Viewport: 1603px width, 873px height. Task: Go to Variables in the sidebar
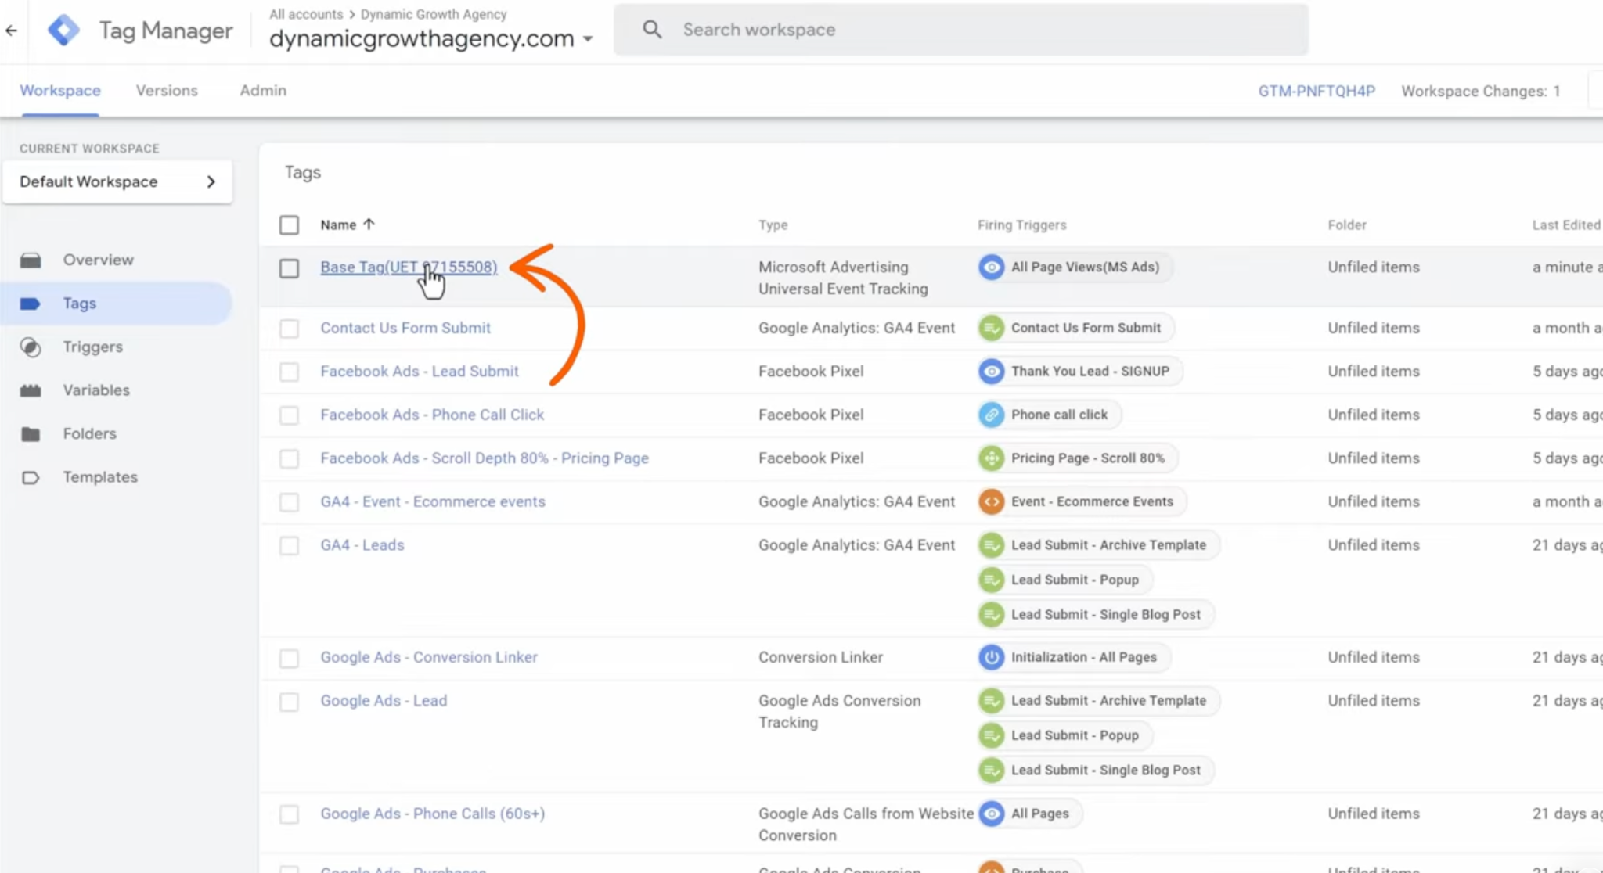pos(96,390)
